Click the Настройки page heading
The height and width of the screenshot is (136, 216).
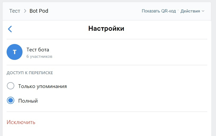point(106,29)
